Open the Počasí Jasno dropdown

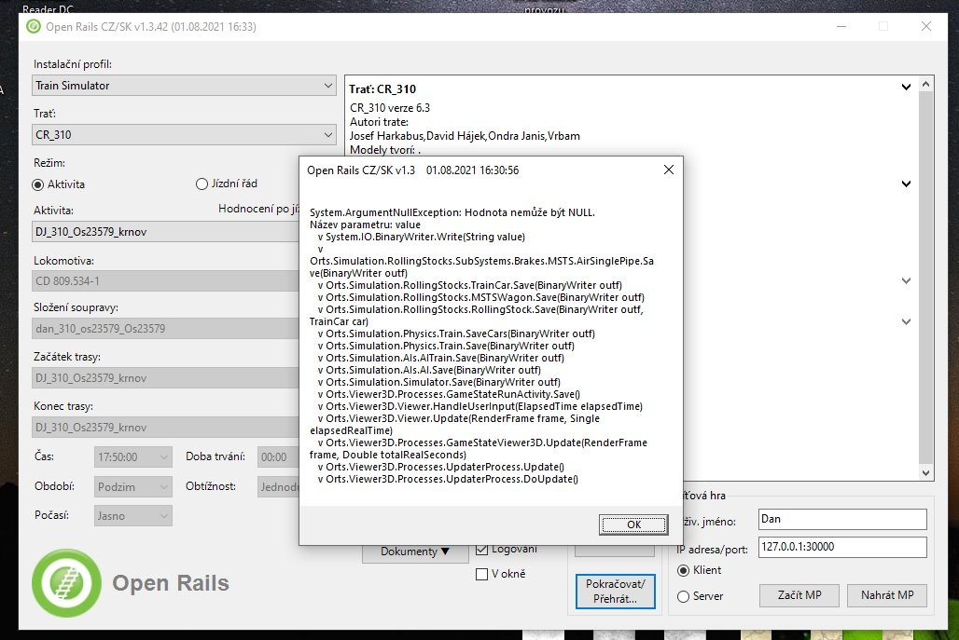pos(133,516)
